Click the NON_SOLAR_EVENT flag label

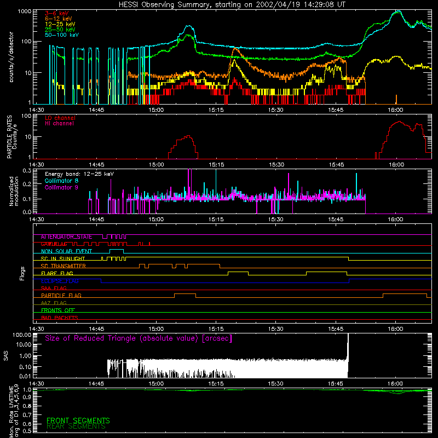(x=66, y=251)
